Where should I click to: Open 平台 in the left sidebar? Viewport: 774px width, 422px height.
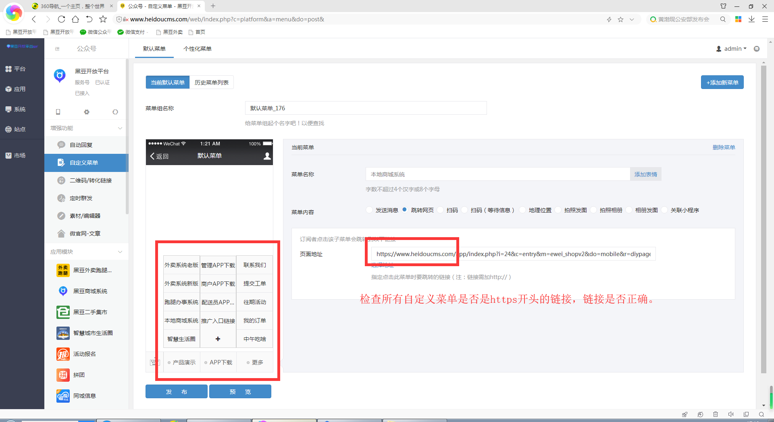pos(16,69)
